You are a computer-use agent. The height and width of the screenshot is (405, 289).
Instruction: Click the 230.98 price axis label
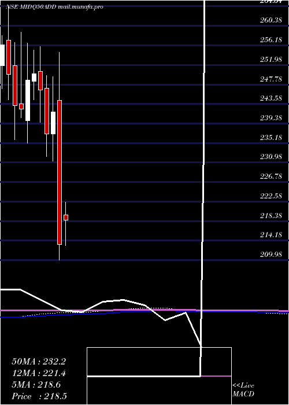[x=271, y=157]
